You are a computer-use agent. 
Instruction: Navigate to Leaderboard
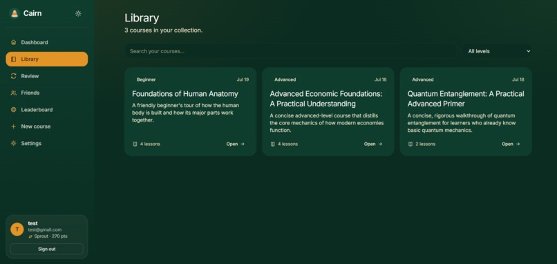click(46, 110)
